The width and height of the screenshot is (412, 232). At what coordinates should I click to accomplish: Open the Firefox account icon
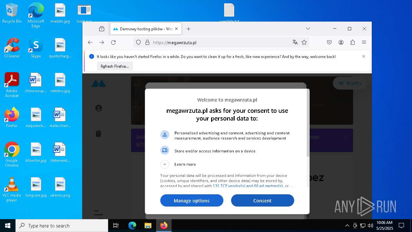pos(341,42)
